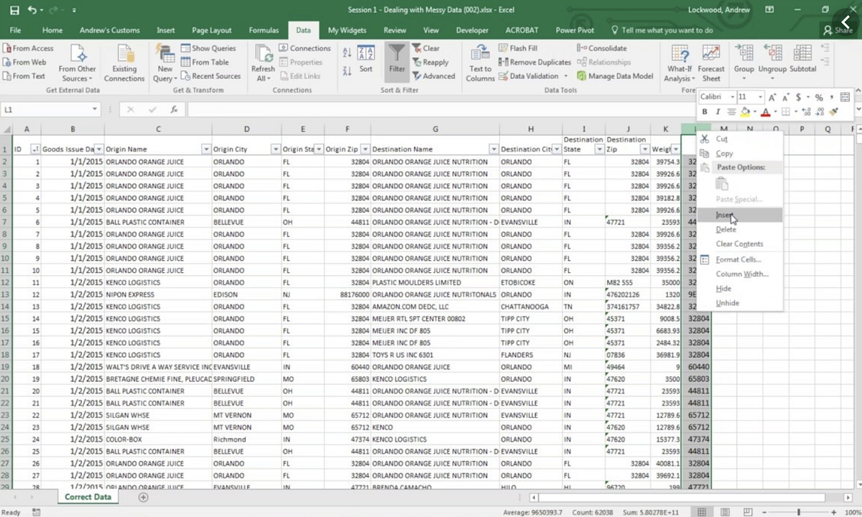Choose Format Cells from context menu

pyautogui.click(x=739, y=259)
